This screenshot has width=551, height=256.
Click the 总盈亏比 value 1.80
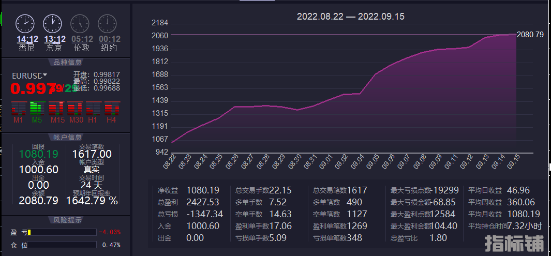tap(438, 238)
